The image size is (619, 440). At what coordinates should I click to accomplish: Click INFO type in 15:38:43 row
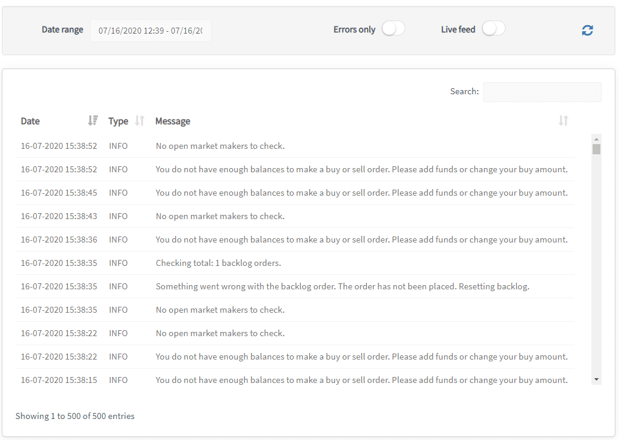tap(118, 216)
